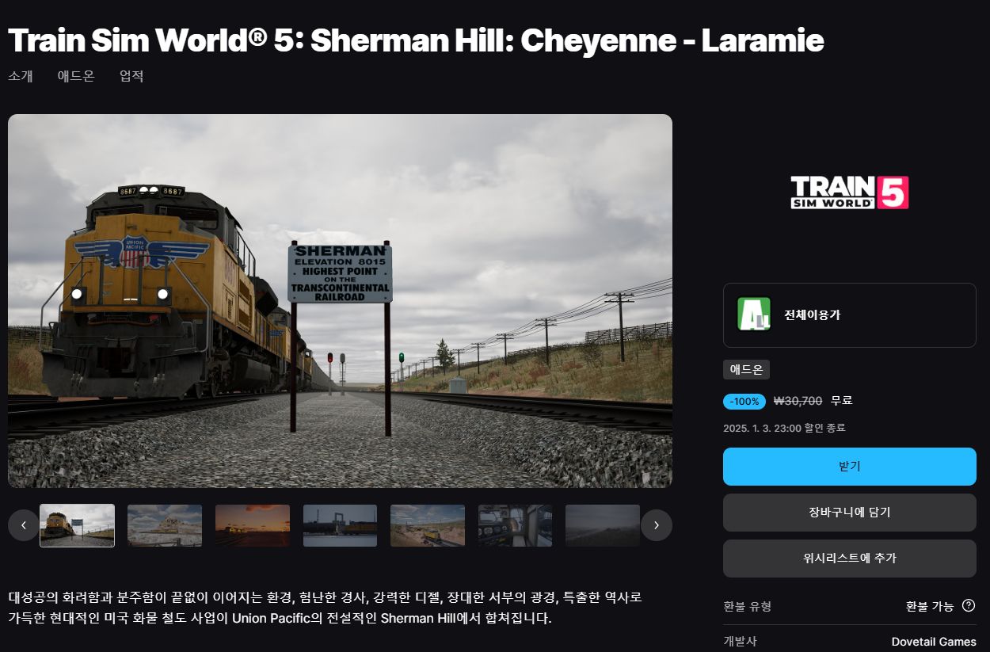Select the fourth thumbnail of dark freight train
The height and width of the screenshot is (652, 990).
coord(341,525)
